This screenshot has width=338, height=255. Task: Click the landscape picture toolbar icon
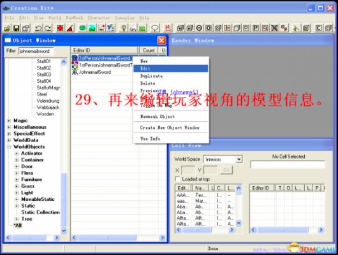(92, 28)
